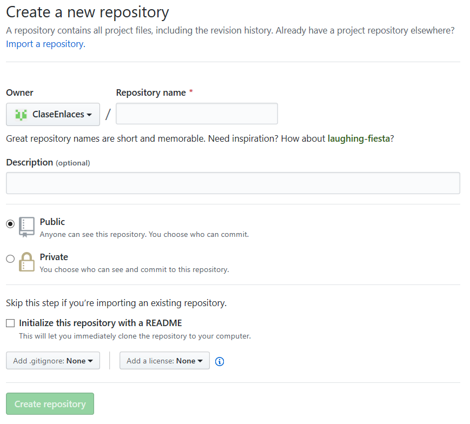Follow the Import a repository link
This screenshot has width=470, height=424.
[x=45, y=44]
